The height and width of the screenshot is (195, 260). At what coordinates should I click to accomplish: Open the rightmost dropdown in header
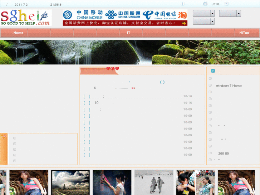tap(230, 14)
